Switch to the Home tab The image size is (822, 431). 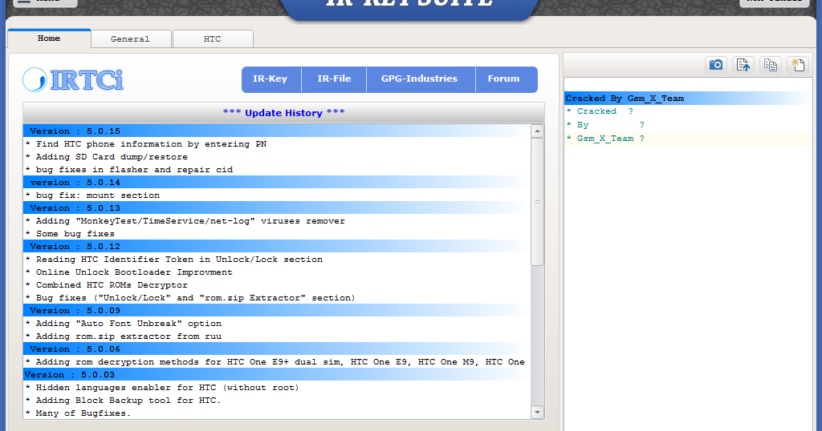(49, 38)
